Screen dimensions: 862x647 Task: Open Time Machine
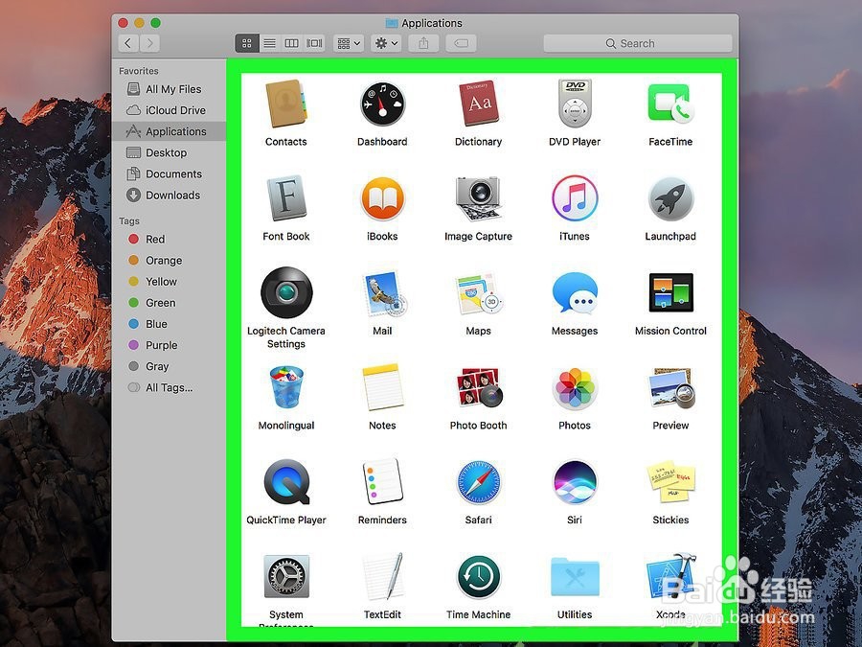478,577
